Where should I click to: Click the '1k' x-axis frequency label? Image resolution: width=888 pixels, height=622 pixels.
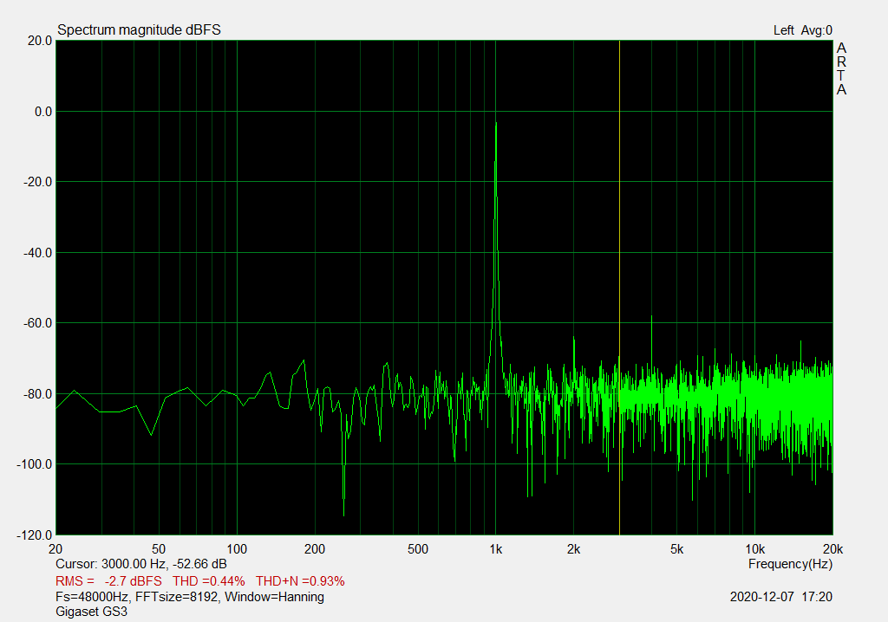point(496,549)
